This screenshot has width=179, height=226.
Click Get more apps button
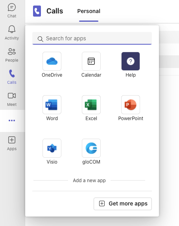[x=123, y=203]
